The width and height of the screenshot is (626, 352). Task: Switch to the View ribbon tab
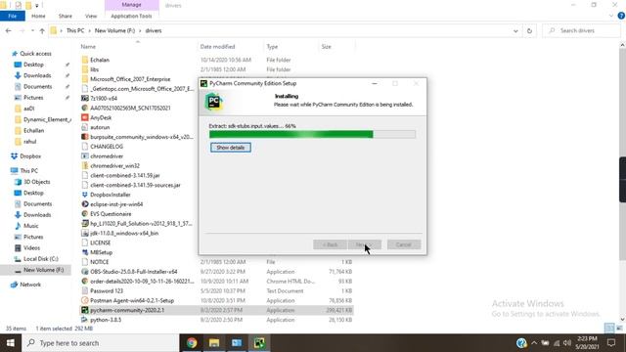point(91,16)
